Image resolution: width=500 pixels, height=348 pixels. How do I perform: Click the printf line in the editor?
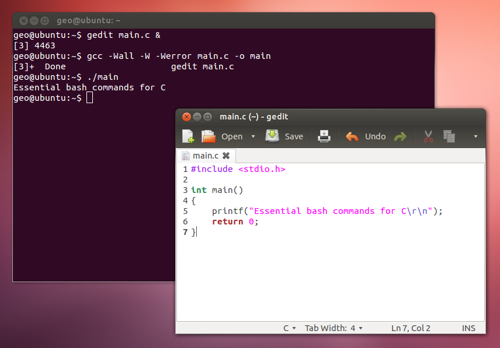tap(327, 211)
